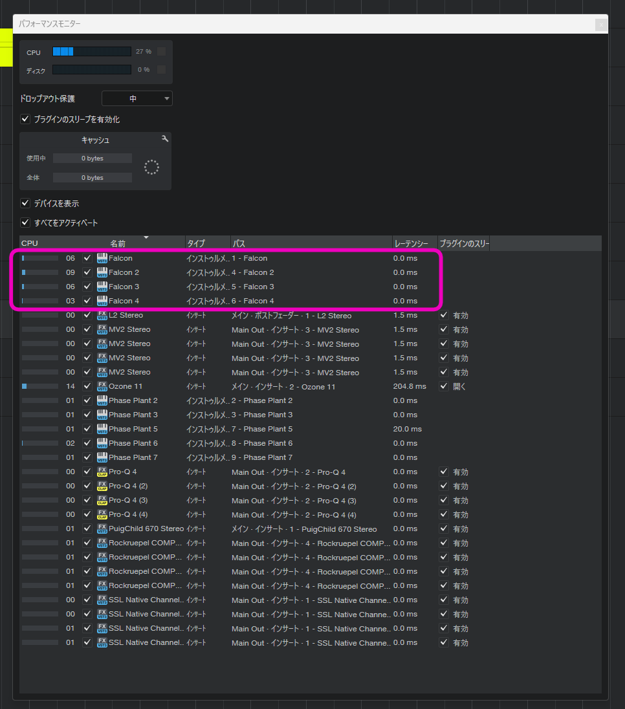This screenshot has width=625, height=709.
Task: Sort by the タイプ column header
Action: (208, 243)
